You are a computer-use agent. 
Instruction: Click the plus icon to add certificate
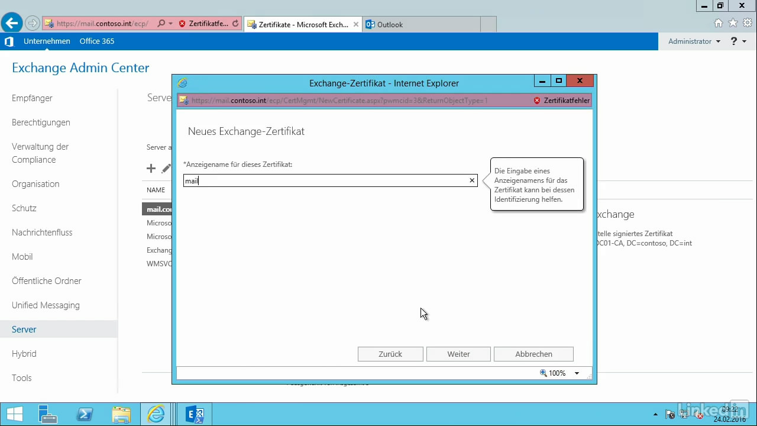(x=151, y=169)
